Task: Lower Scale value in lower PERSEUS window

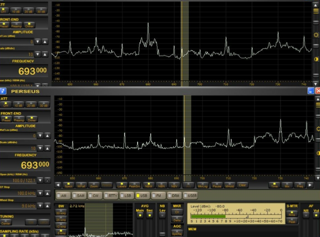Action: [39, 148]
